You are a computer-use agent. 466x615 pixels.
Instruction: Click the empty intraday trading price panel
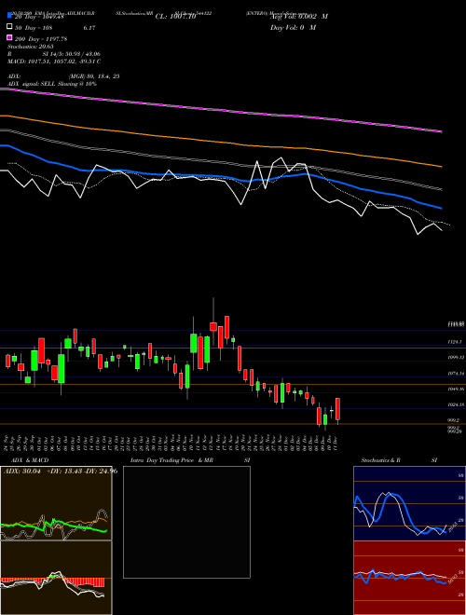pyautogui.click(x=186, y=522)
